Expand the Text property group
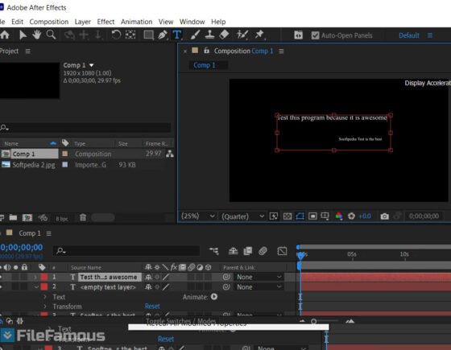The image size is (451, 350). coord(45,297)
